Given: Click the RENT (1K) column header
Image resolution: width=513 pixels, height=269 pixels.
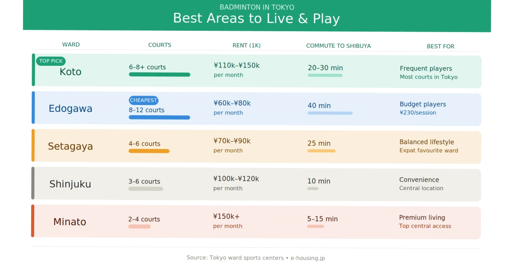Looking at the screenshot, I should (246, 45).
